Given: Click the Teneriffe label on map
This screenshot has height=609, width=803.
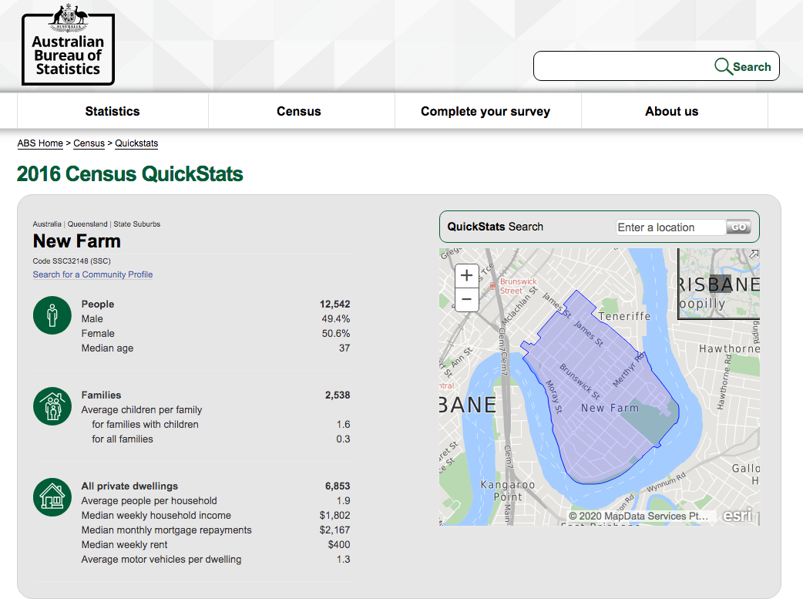Looking at the screenshot, I should (x=624, y=316).
